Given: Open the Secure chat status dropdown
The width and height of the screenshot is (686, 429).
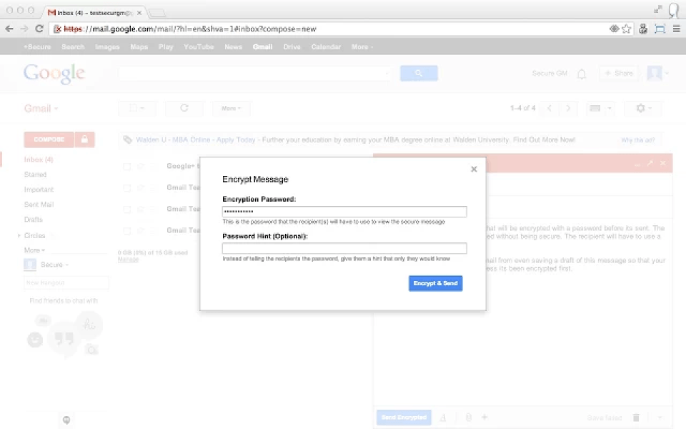Looking at the screenshot, I should tap(54, 265).
